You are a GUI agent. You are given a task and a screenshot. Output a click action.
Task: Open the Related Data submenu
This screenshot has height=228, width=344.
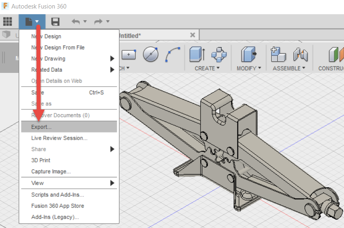click(x=69, y=70)
